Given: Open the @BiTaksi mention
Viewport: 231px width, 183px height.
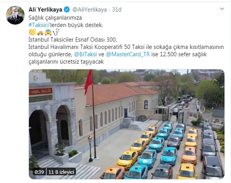Looking at the screenshot, I should 86,54.
